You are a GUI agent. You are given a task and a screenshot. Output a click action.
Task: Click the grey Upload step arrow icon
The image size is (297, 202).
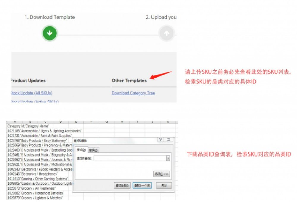[x=167, y=33]
